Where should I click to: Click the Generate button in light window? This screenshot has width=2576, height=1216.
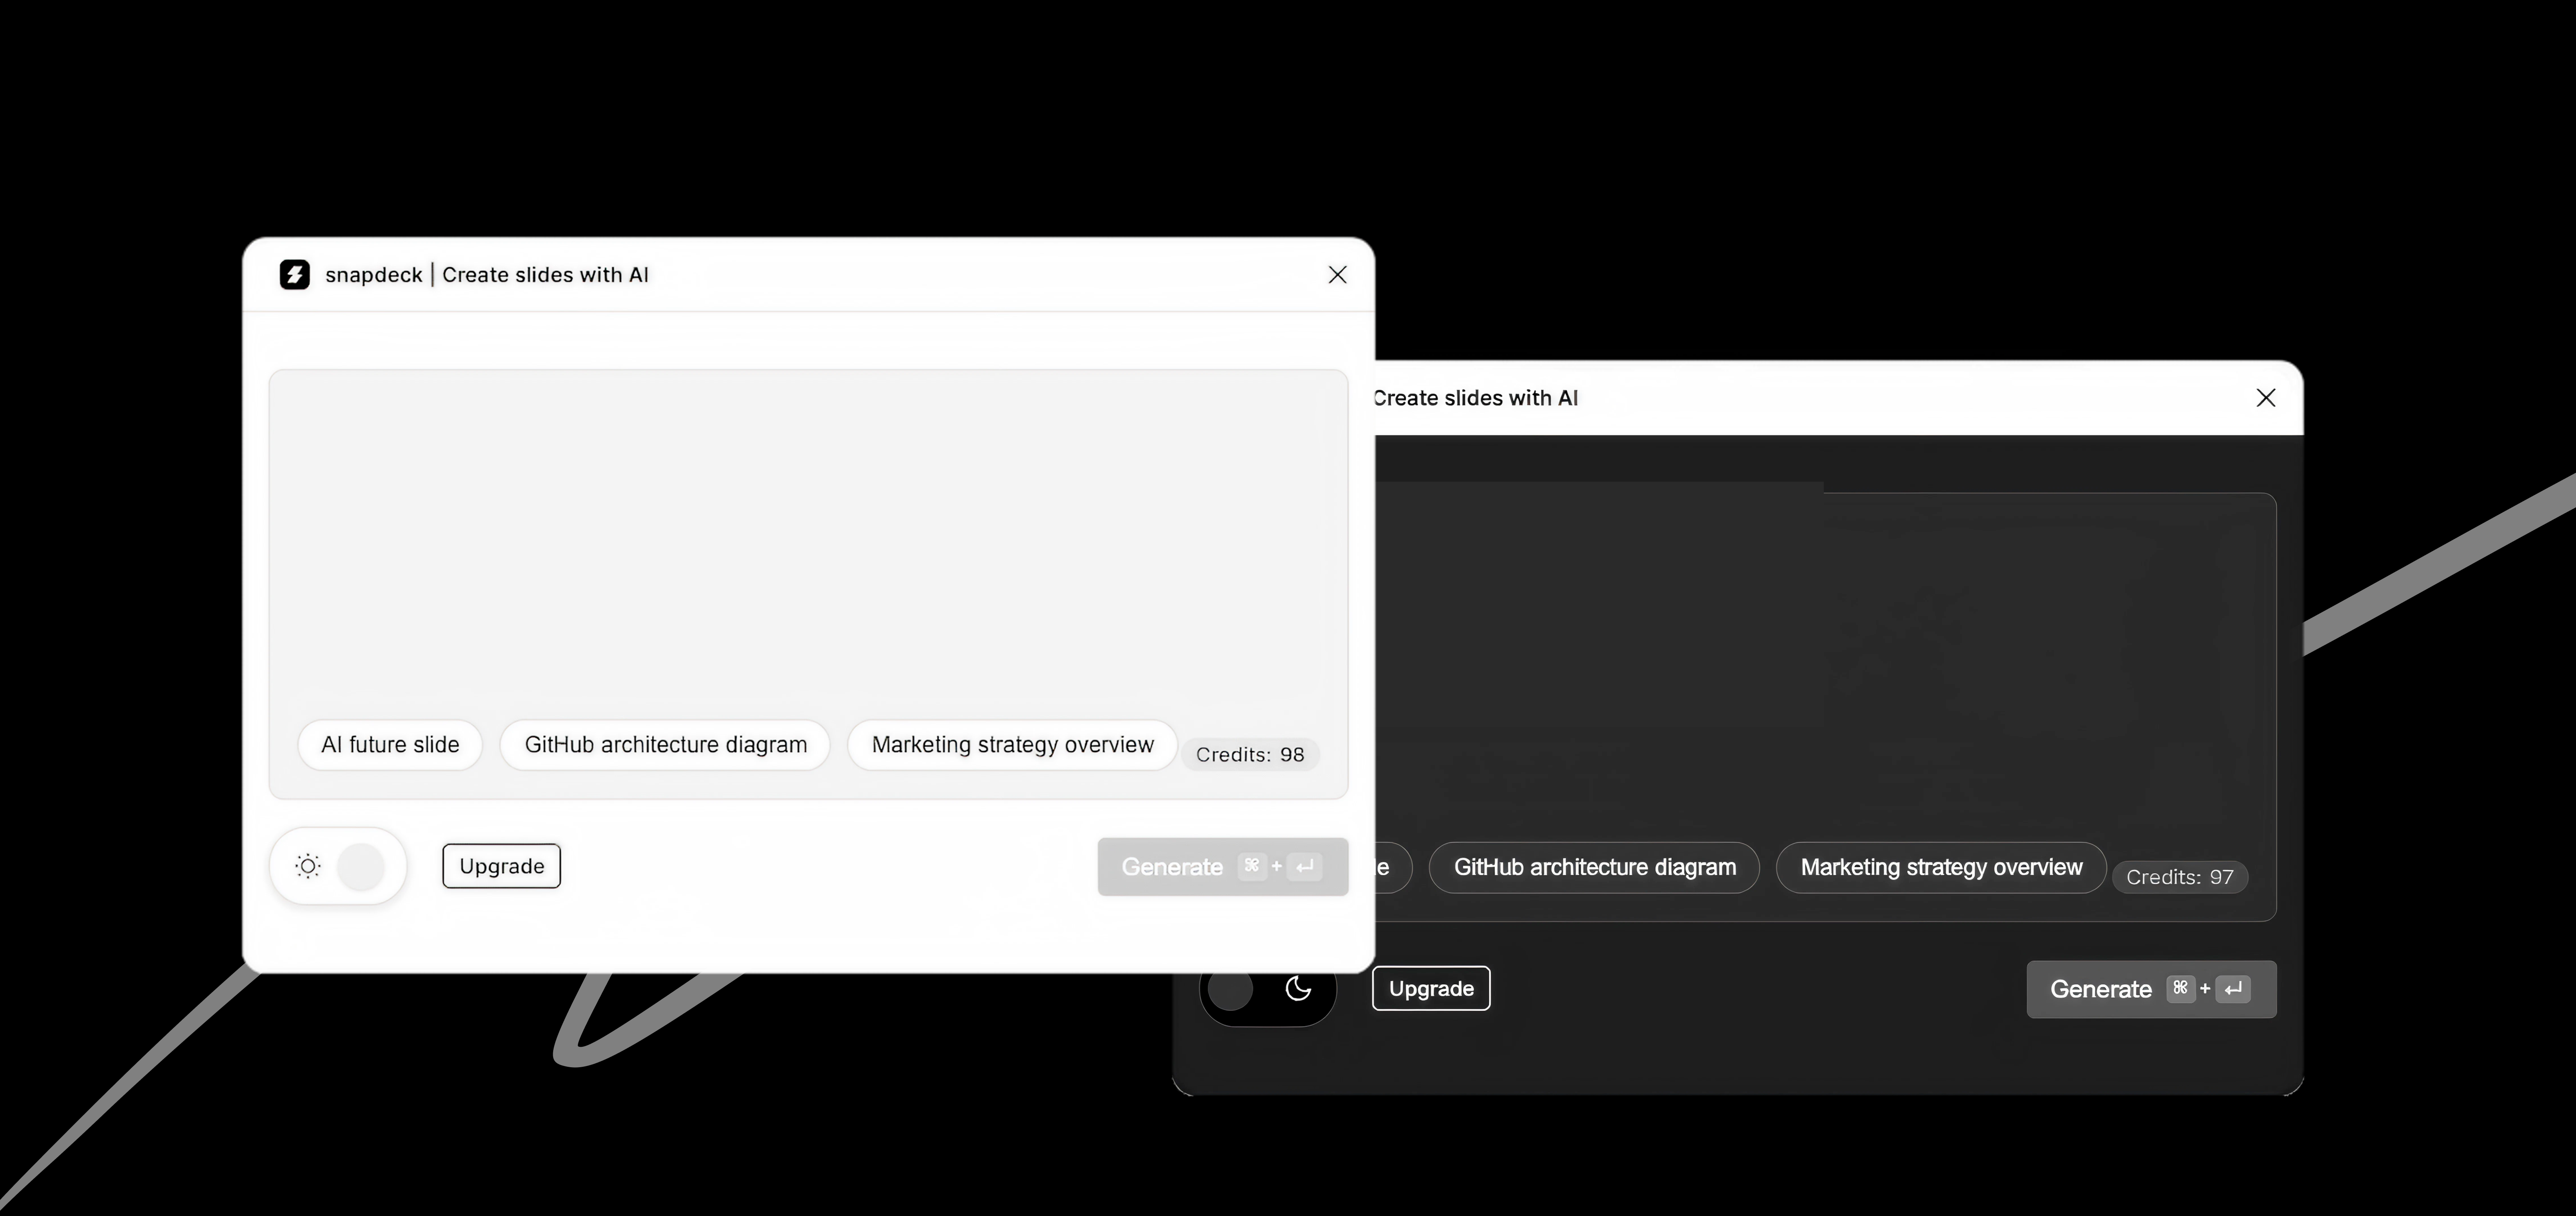point(1223,867)
